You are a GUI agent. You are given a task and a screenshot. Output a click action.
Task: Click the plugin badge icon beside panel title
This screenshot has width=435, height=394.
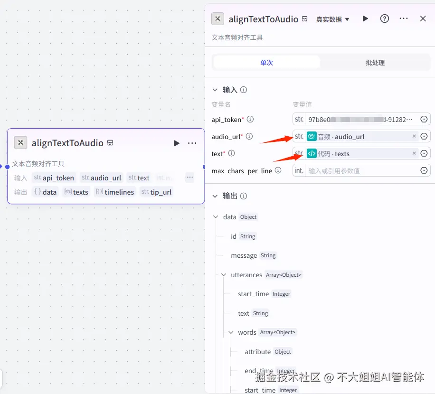[304, 19]
